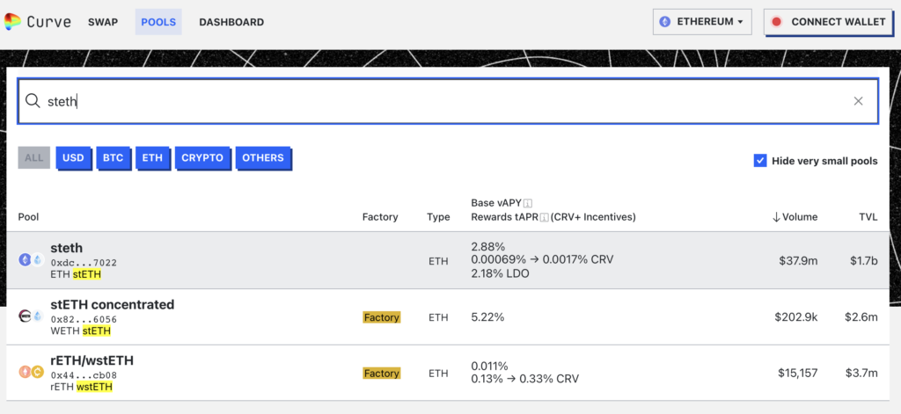This screenshot has width=901, height=414.
Task: Click the 2.18% LDO reward text
Action: click(500, 273)
